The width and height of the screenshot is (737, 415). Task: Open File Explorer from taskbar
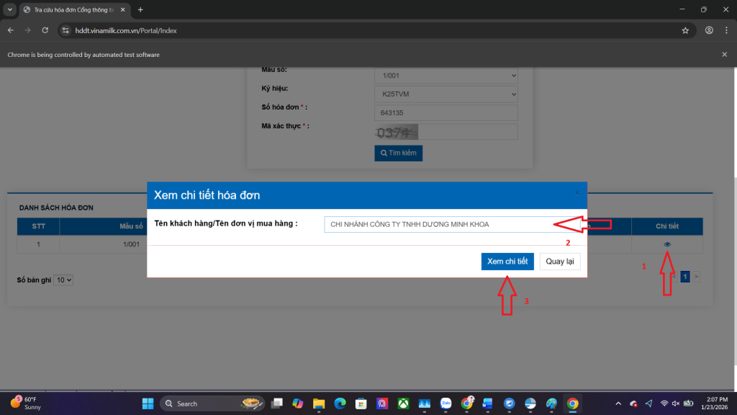click(x=319, y=403)
